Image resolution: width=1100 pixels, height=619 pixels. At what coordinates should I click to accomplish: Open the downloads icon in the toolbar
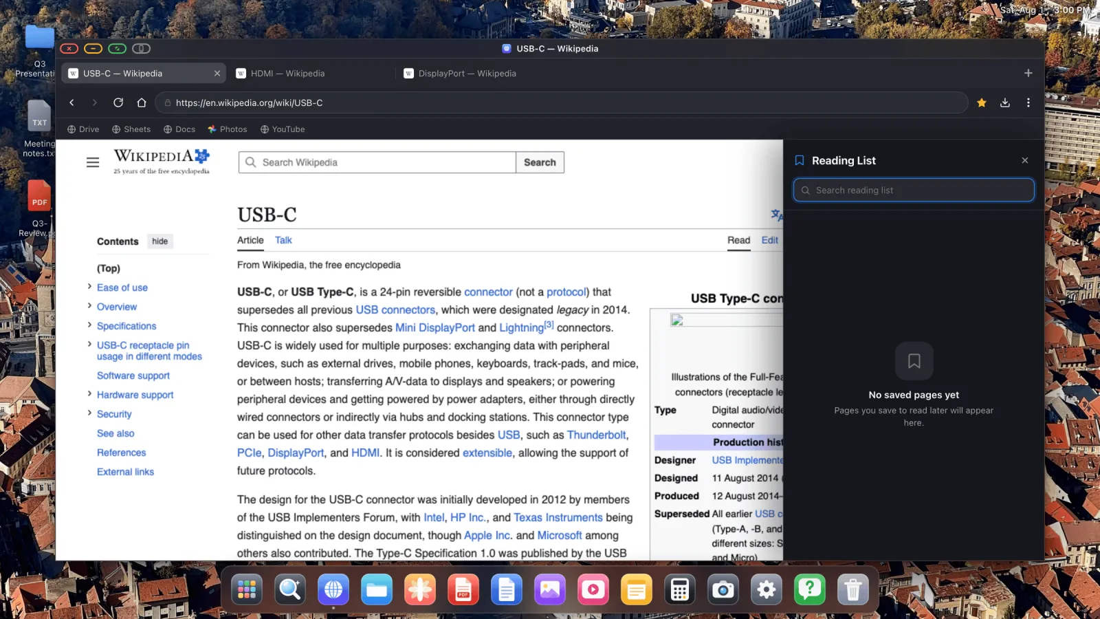click(1005, 102)
